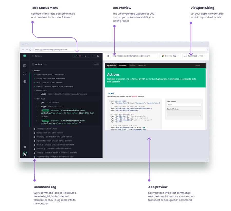The image size is (231, 211).
Task: Open the GitHub link in the preview header
Action: click(198, 65)
